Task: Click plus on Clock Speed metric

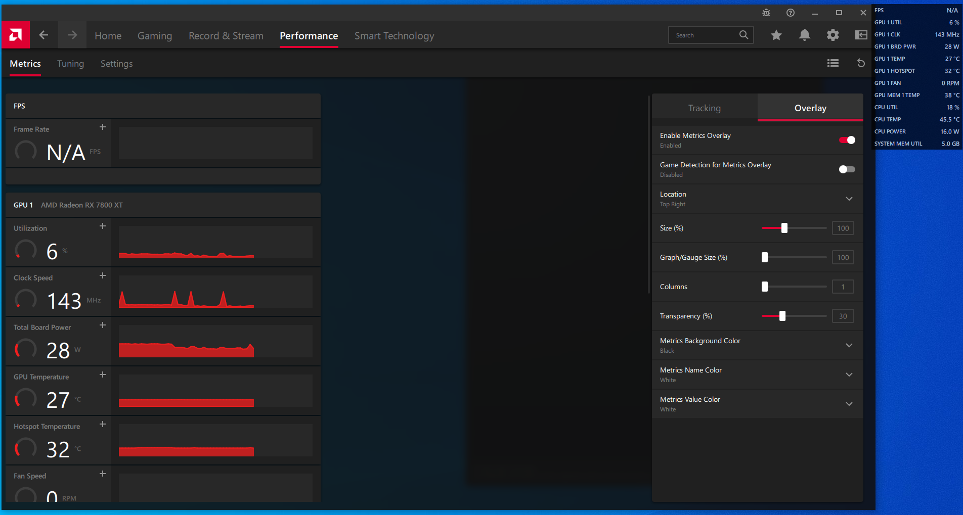Action: (x=103, y=276)
